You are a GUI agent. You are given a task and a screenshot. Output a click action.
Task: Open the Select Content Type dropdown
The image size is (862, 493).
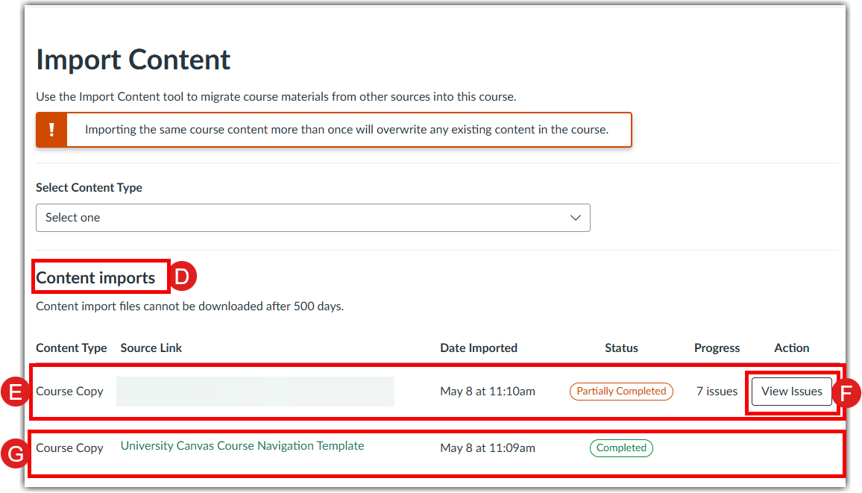pos(312,218)
